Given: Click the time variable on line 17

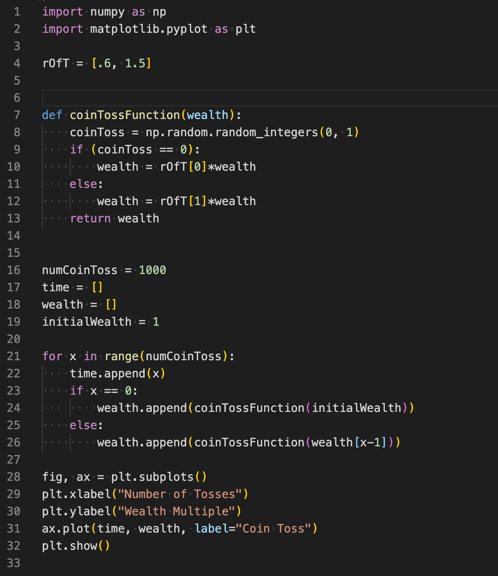Looking at the screenshot, I should [x=56, y=288].
